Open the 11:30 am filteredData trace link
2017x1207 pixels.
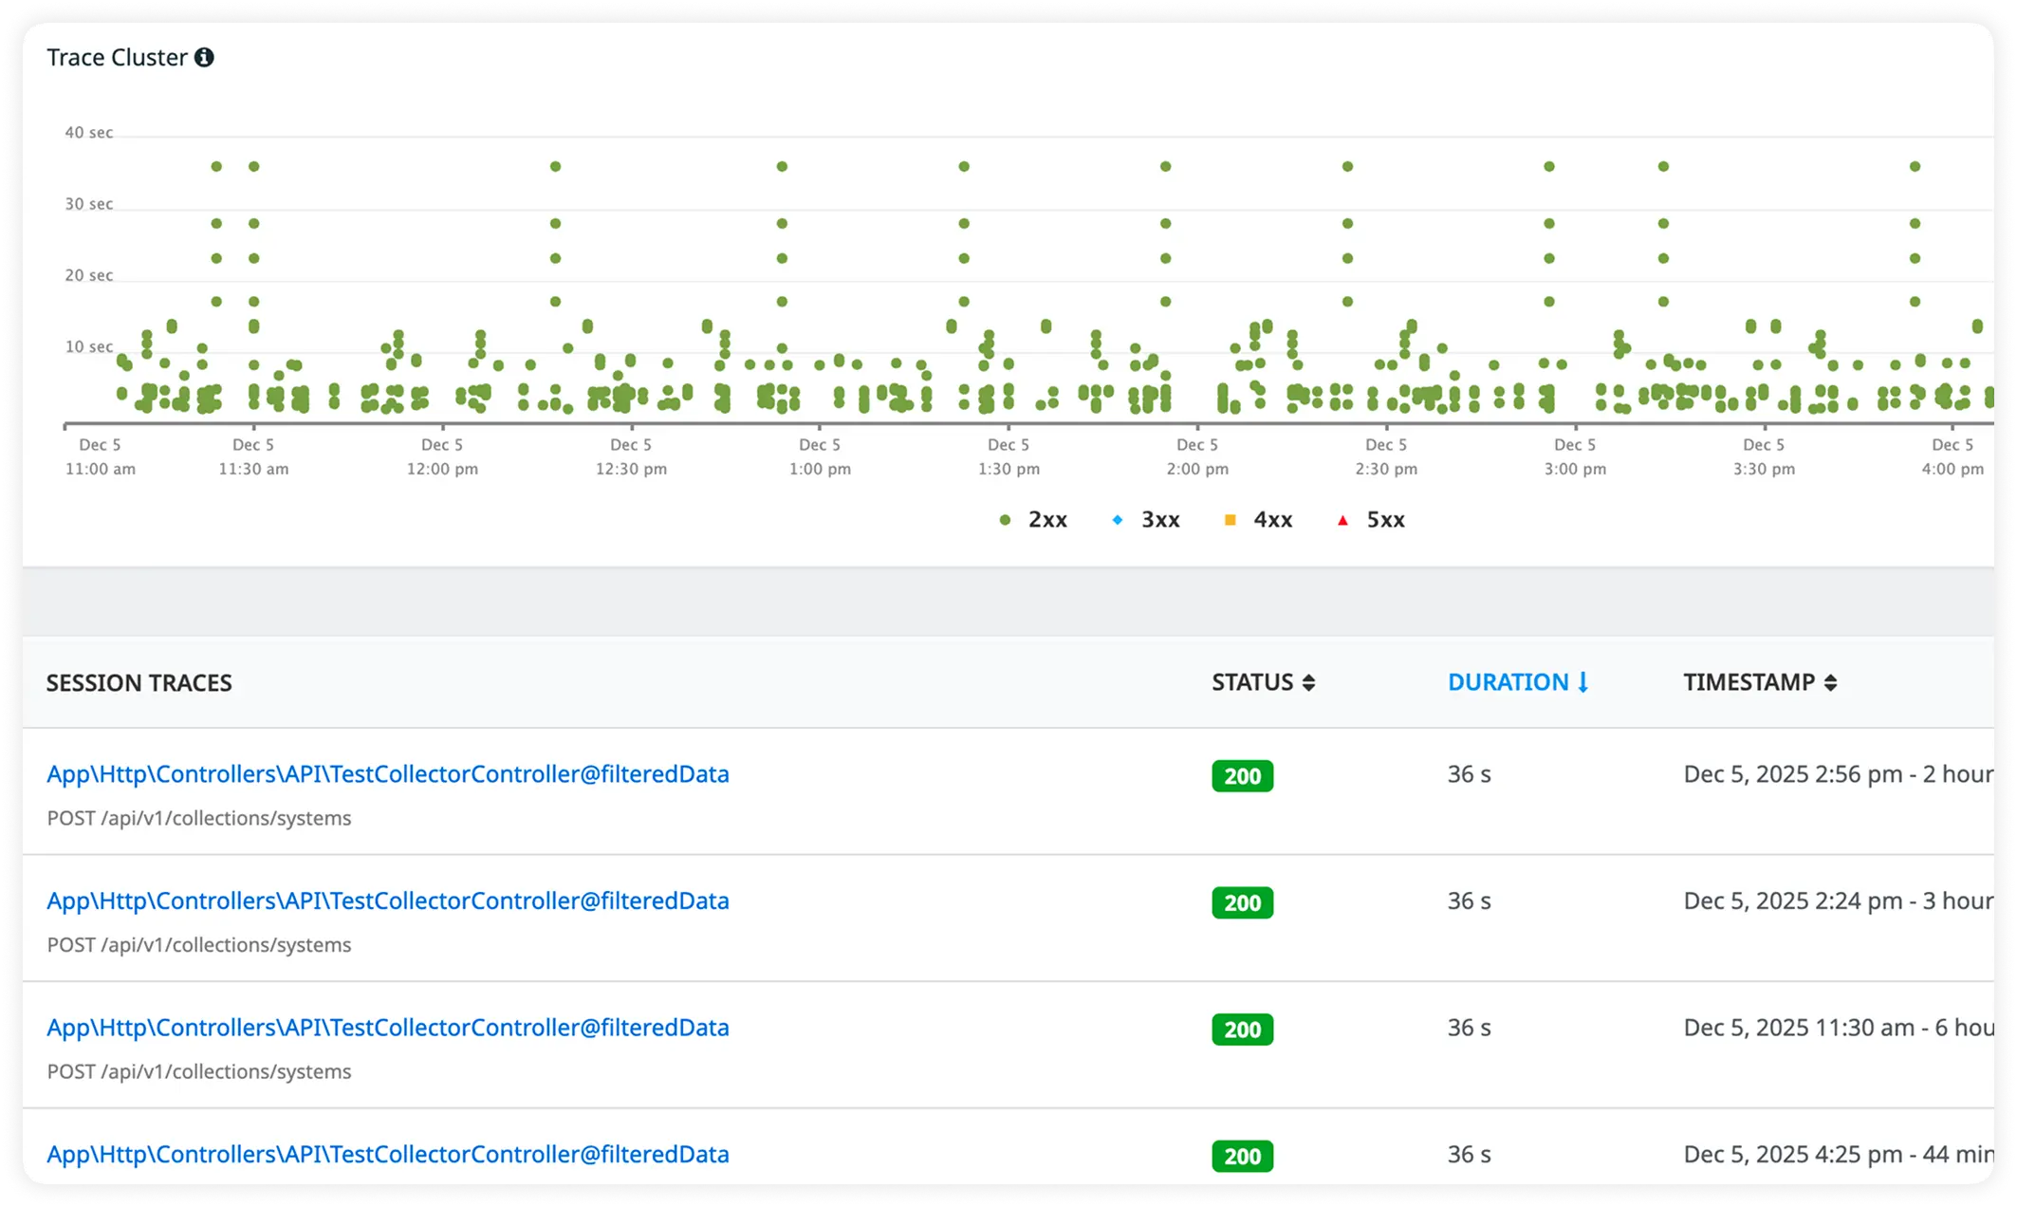click(387, 1028)
